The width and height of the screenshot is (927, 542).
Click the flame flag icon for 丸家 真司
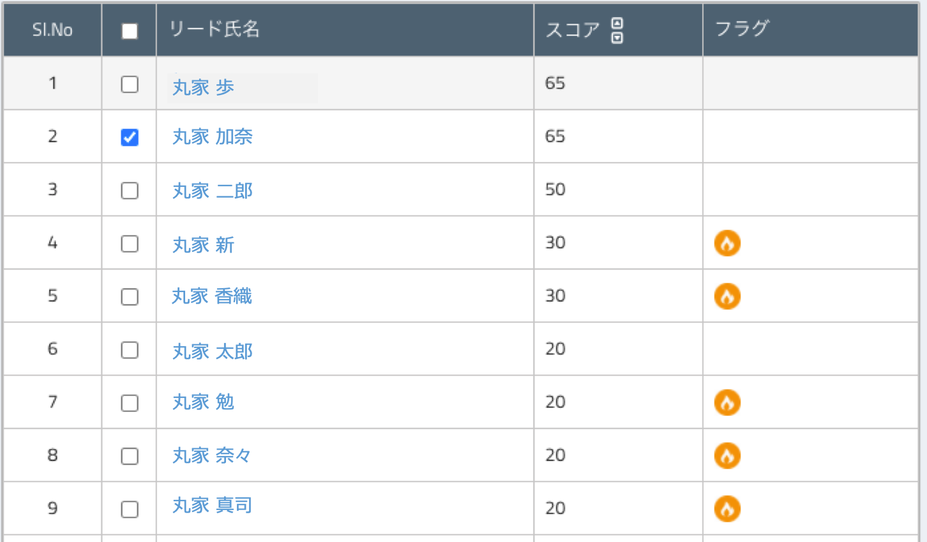727,509
